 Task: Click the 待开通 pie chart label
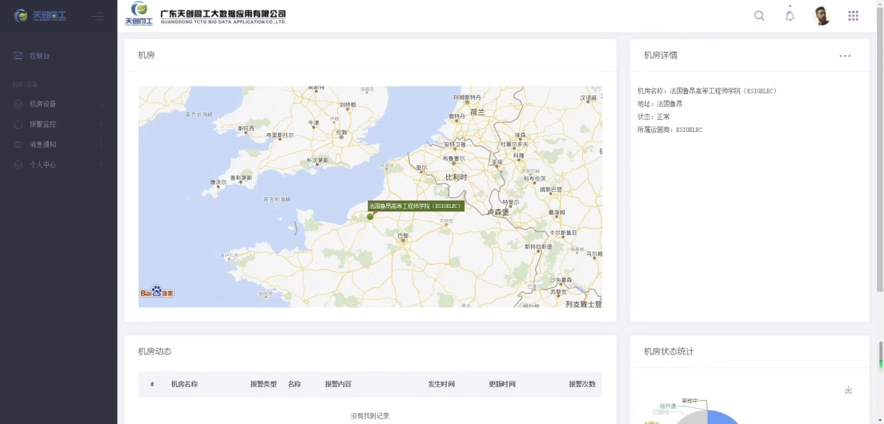pos(669,406)
